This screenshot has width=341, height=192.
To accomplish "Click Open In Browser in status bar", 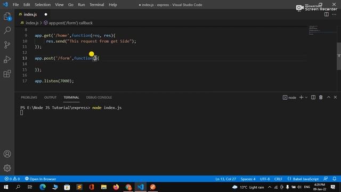I will [x=40, y=179].
